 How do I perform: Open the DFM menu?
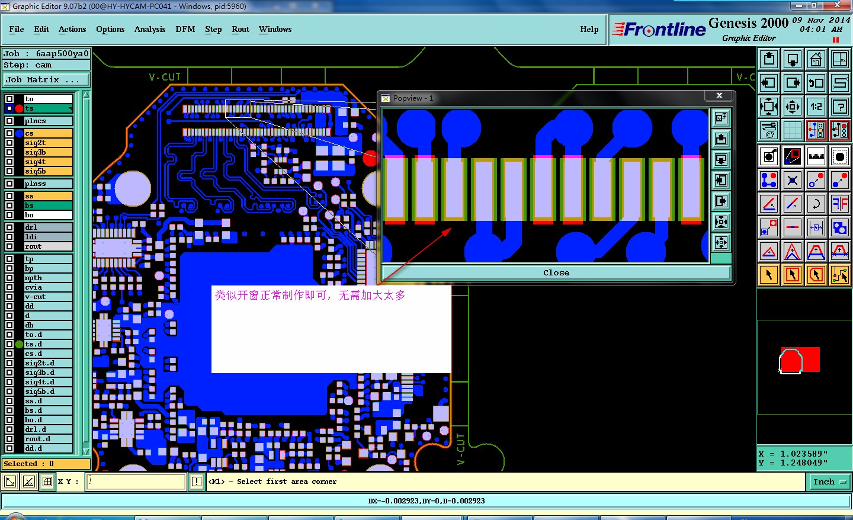(185, 29)
